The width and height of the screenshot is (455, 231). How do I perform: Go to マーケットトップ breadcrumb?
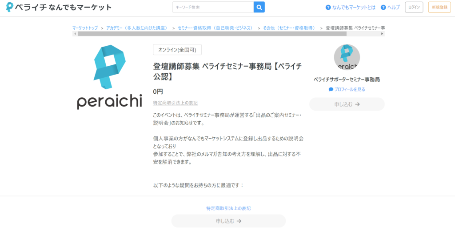click(85, 28)
